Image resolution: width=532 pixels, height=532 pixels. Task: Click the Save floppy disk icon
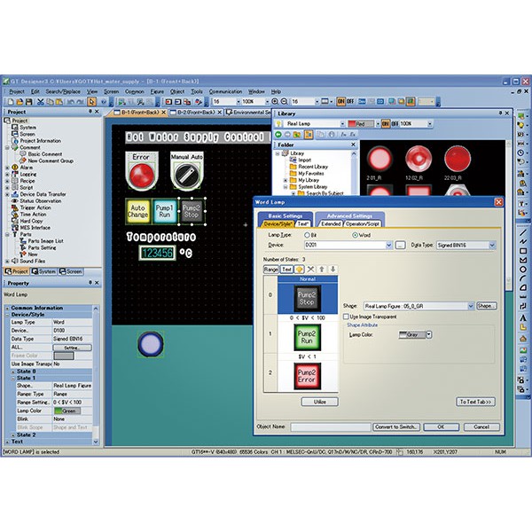click(x=29, y=101)
